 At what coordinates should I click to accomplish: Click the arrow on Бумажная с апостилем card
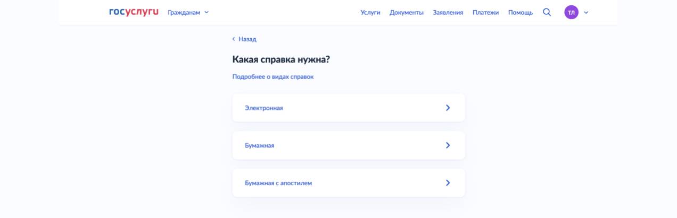[x=448, y=183]
